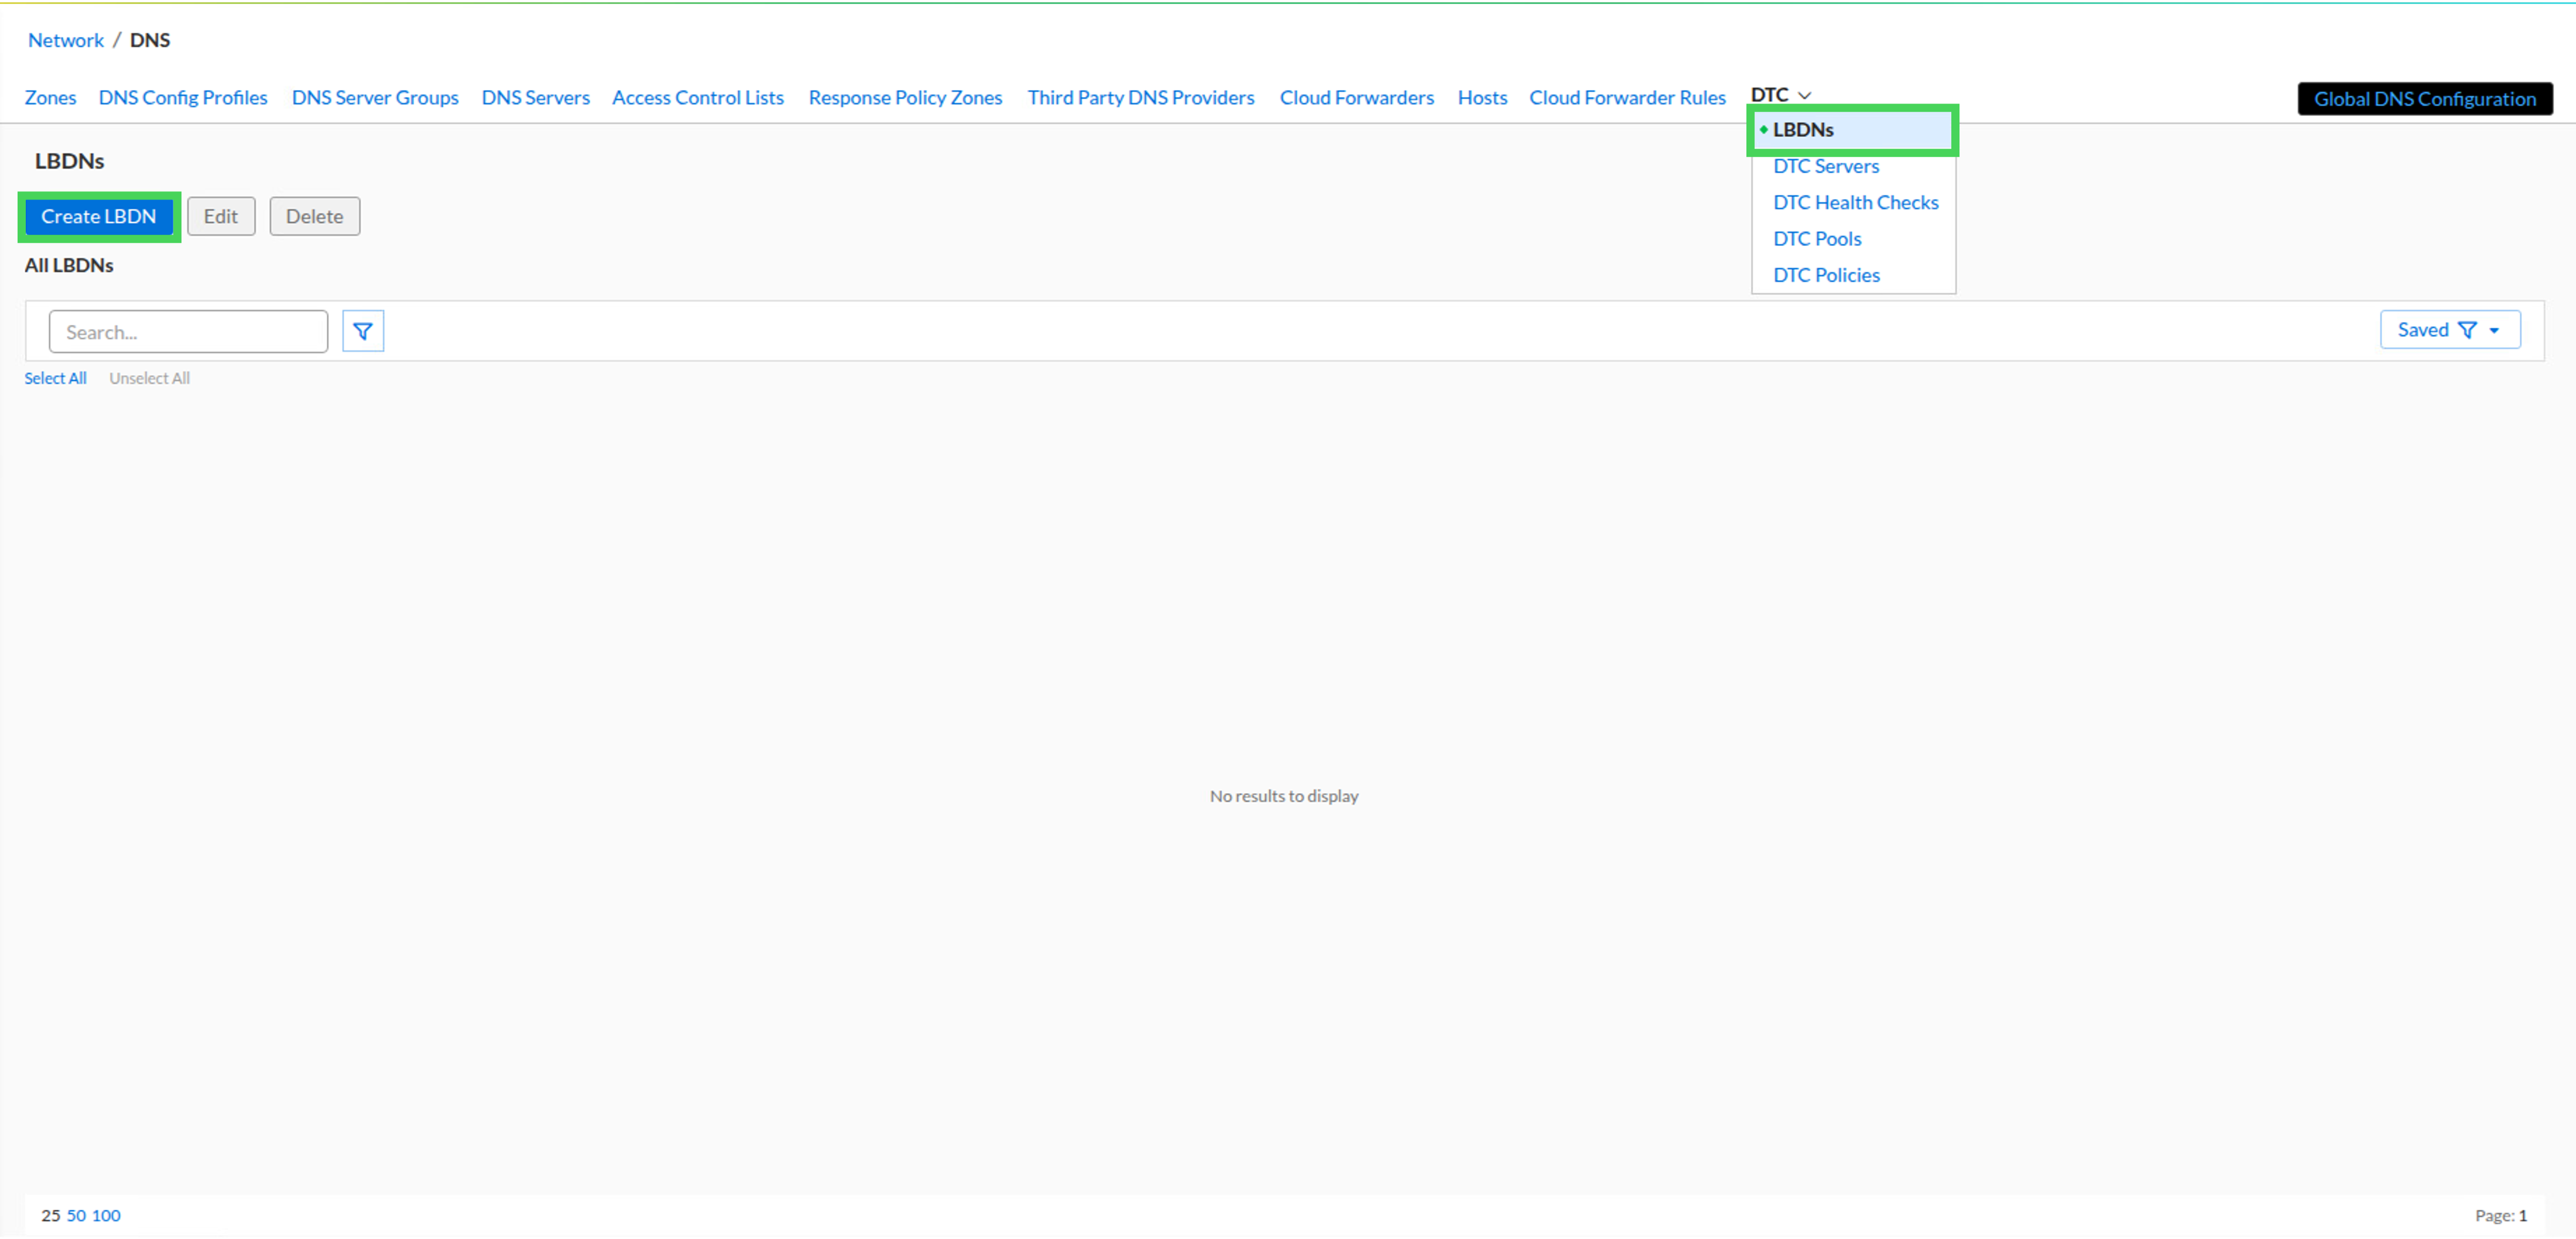The image size is (2576, 1239).
Task: Click the Global DNS Configuration button
Action: [2424, 99]
